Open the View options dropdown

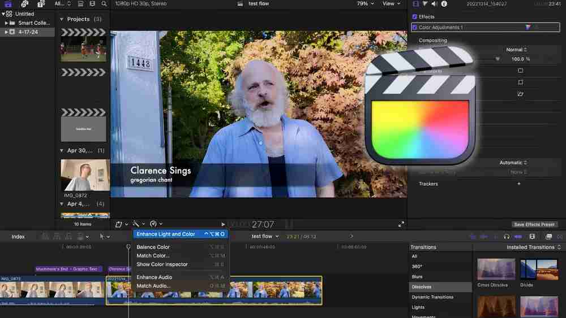pos(391,3)
